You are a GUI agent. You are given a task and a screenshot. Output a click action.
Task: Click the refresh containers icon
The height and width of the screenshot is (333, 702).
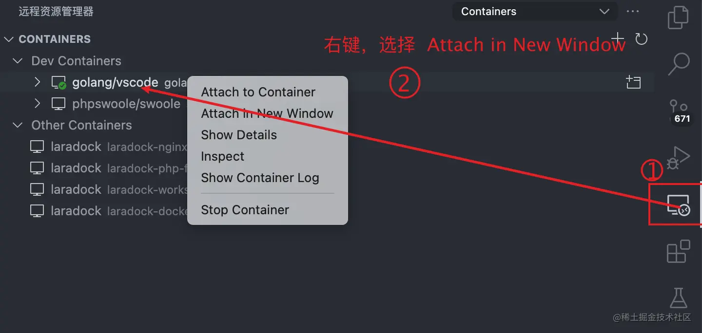pos(642,39)
